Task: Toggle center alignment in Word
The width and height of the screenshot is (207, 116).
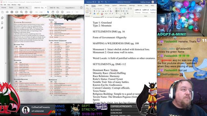Action: pos(119,11)
